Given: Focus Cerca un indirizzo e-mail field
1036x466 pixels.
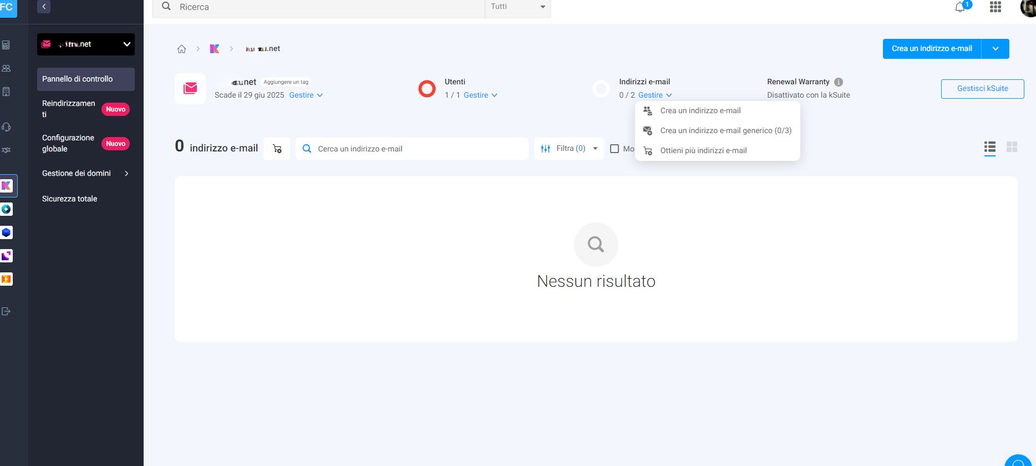Looking at the screenshot, I should coord(412,149).
